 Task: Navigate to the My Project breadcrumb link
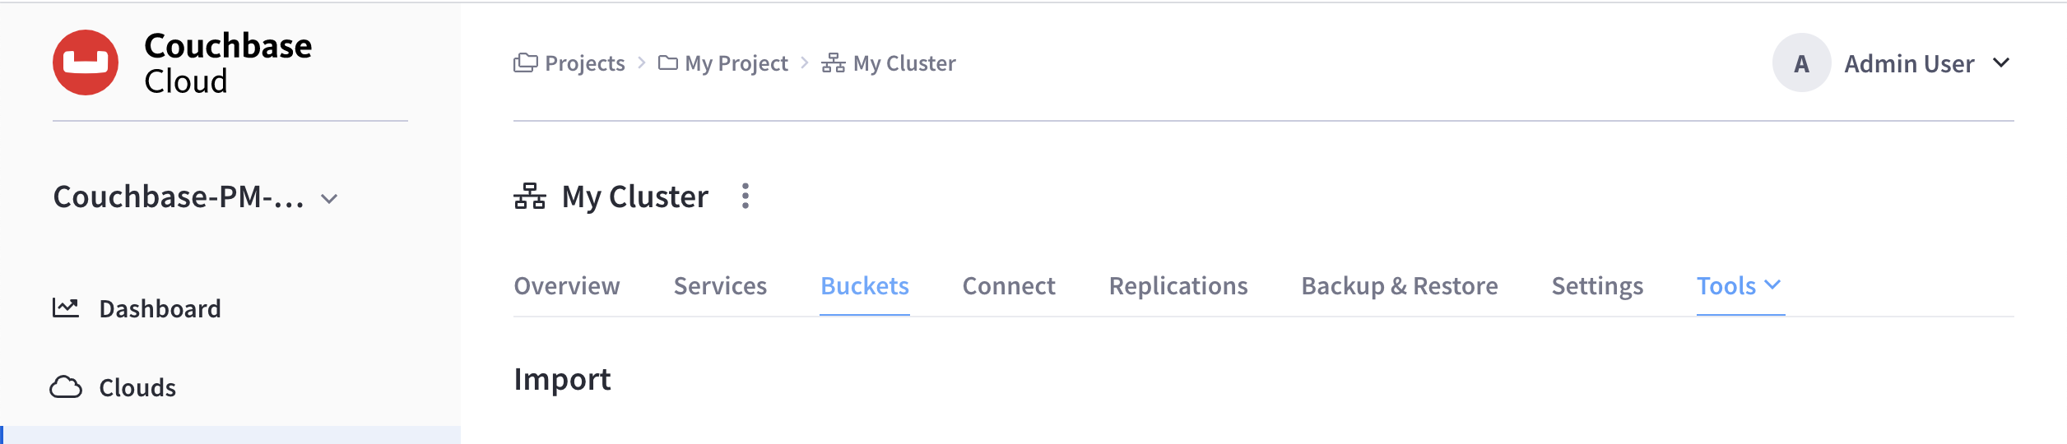click(736, 63)
